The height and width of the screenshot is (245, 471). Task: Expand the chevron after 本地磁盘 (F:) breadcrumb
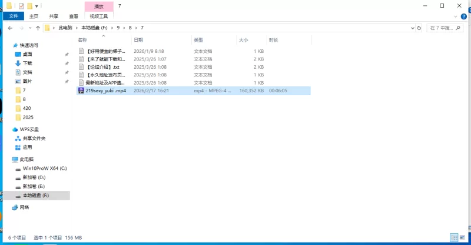(112, 28)
